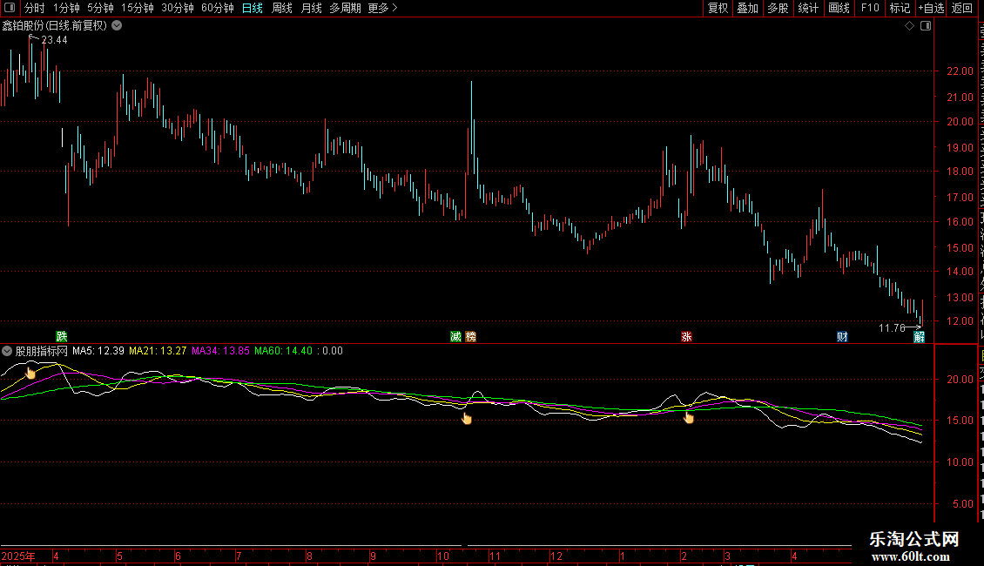Click the first hand signal near indicator start
The width and height of the screenshot is (984, 566).
pyautogui.click(x=30, y=374)
